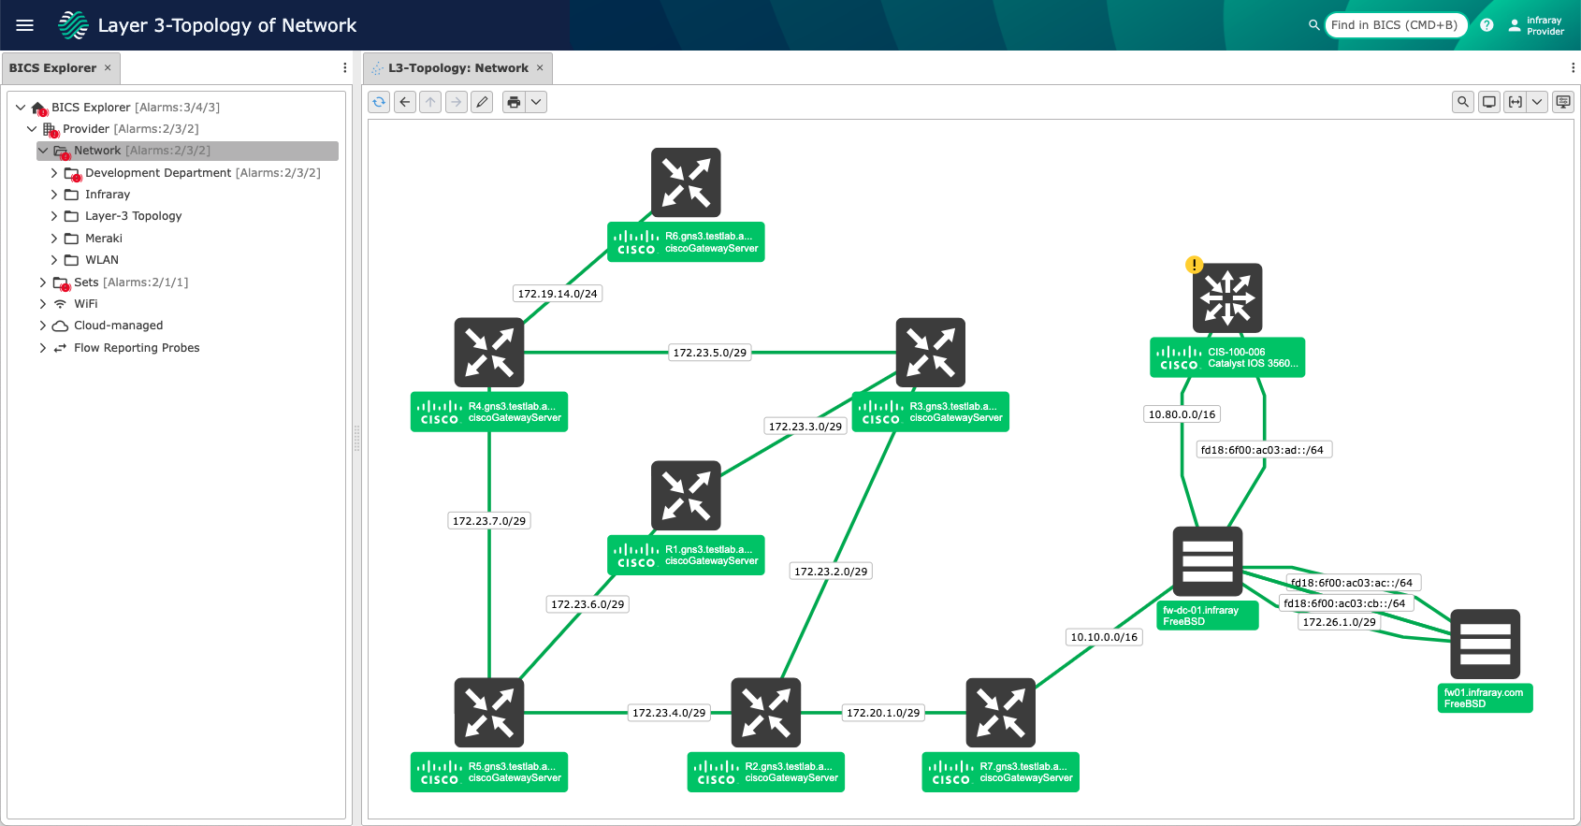Open the fit options dropdown arrow

1537,102
